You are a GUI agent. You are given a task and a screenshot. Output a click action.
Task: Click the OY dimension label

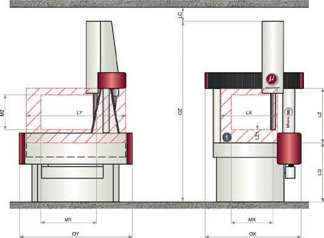[x=76, y=234]
